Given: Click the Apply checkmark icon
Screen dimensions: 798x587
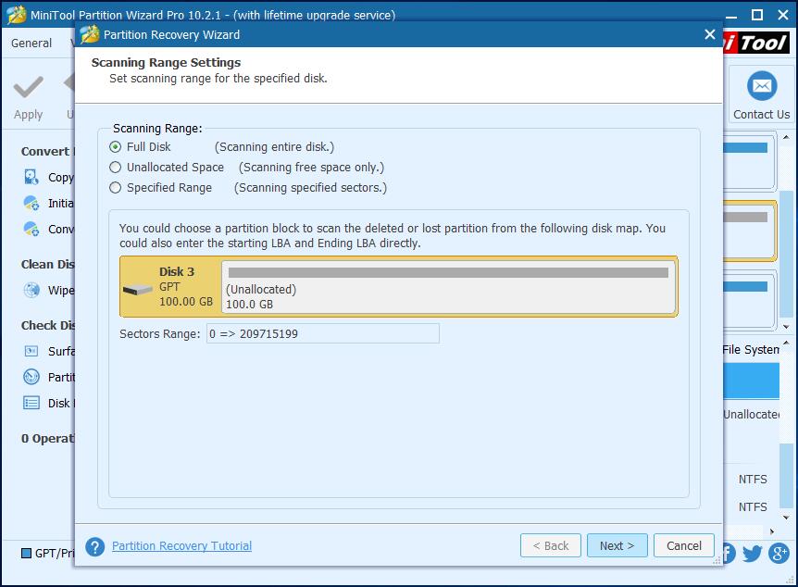Looking at the screenshot, I should (x=28, y=86).
